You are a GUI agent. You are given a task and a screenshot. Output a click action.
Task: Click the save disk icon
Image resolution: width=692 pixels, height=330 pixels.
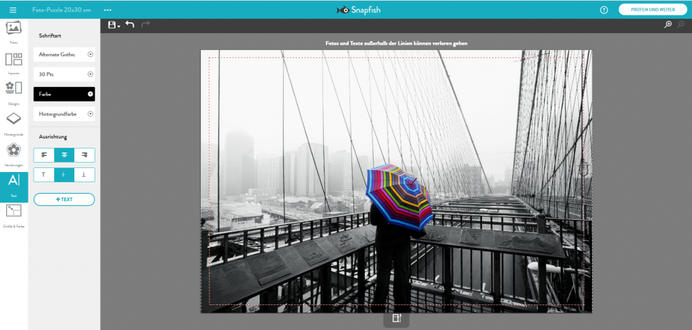click(x=112, y=25)
